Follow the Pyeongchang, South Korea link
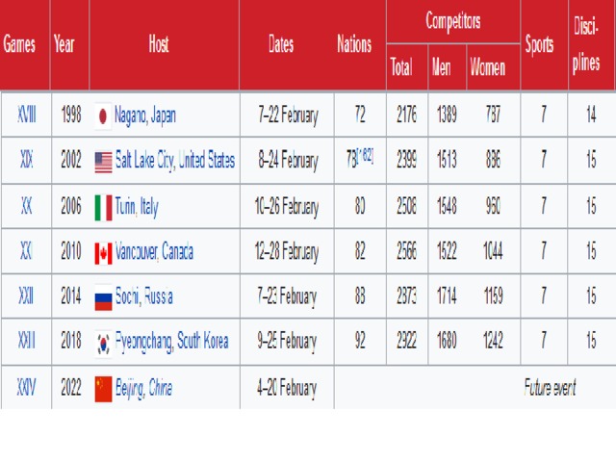This screenshot has height=462, width=616. coord(171,342)
